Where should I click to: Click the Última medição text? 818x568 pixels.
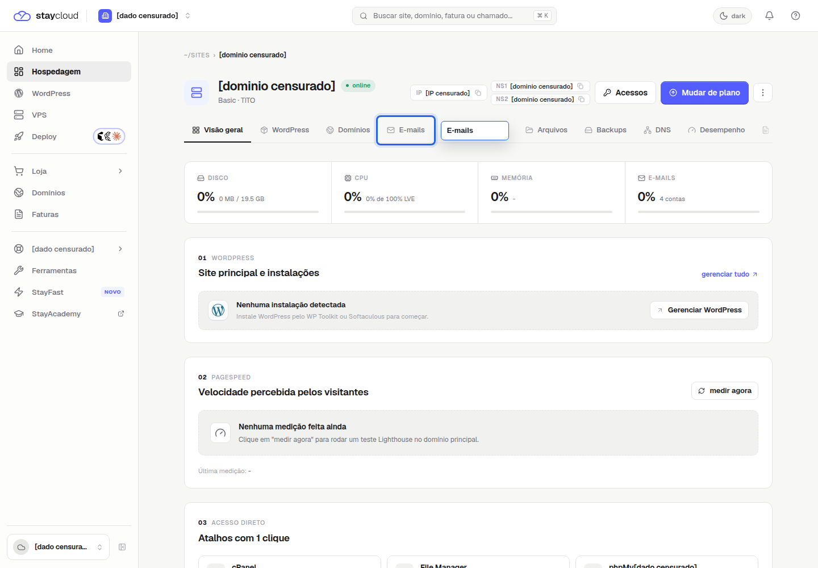(224, 471)
